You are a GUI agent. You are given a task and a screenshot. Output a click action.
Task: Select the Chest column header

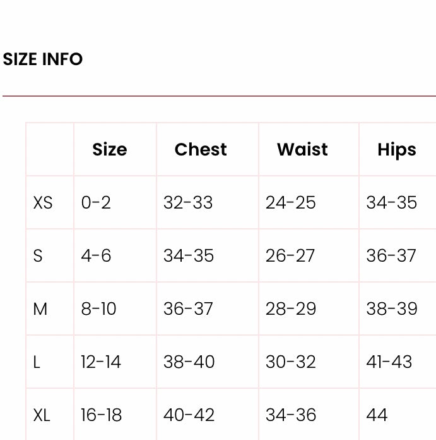(201, 150)
